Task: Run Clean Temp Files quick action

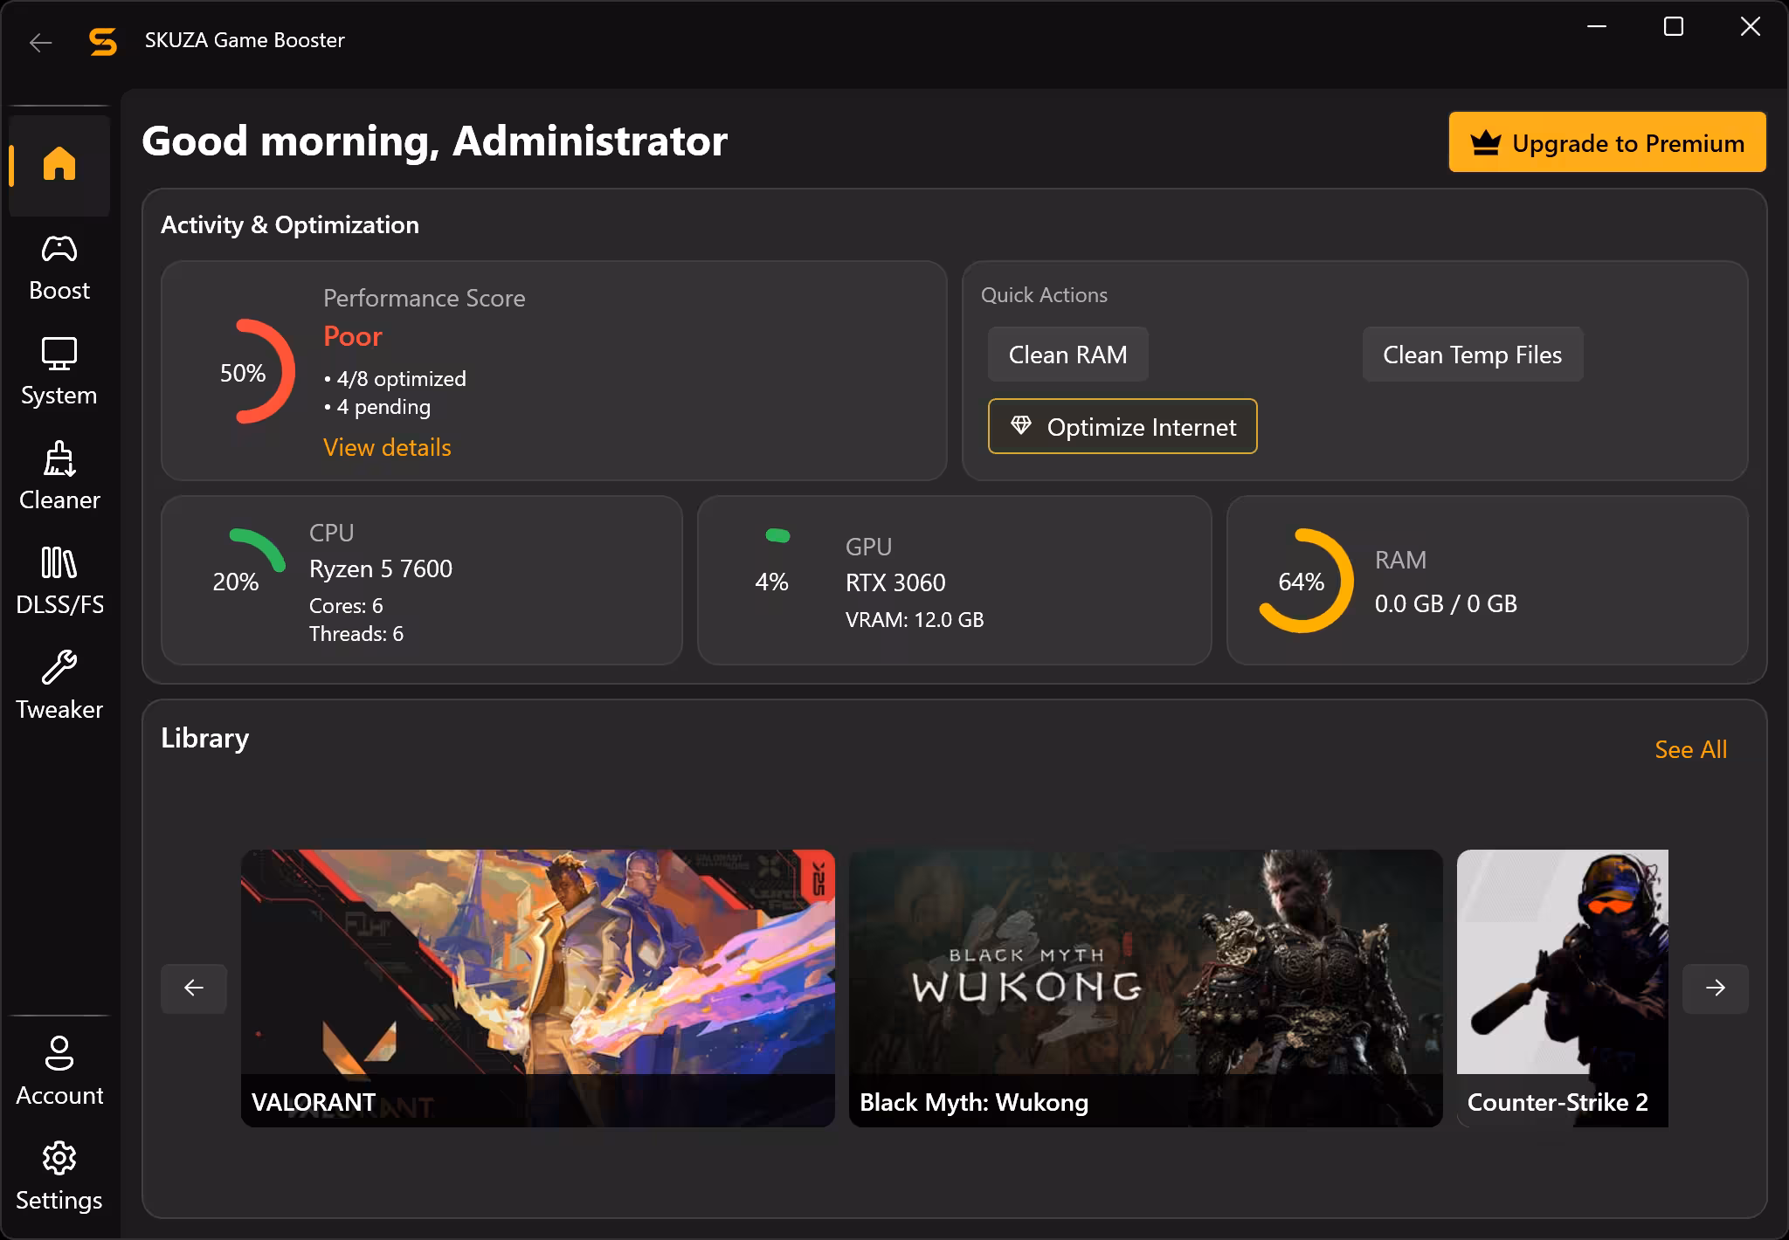Action: pyautogui.click(x=1472, y=355)
